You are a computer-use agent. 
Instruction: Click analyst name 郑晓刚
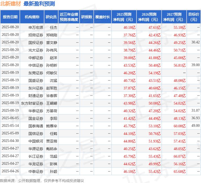pos(52,35)
